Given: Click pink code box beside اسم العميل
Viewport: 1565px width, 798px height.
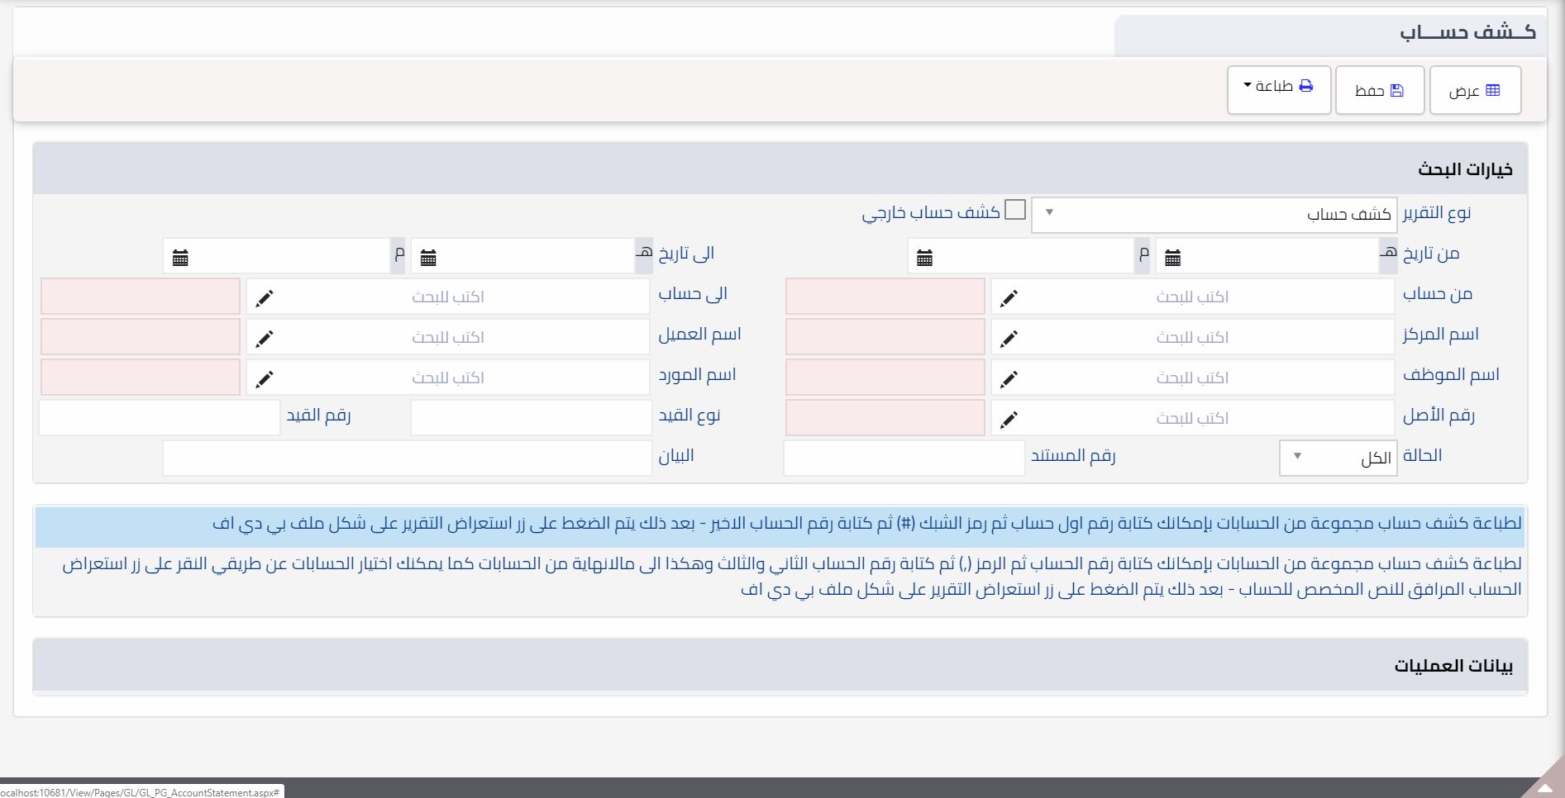Looking at the screenshot, I should click(x=141, y=336).
